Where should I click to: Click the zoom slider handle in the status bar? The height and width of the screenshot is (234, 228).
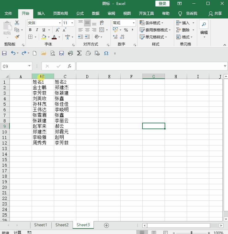pyautogui.click(x=191, y=232)
